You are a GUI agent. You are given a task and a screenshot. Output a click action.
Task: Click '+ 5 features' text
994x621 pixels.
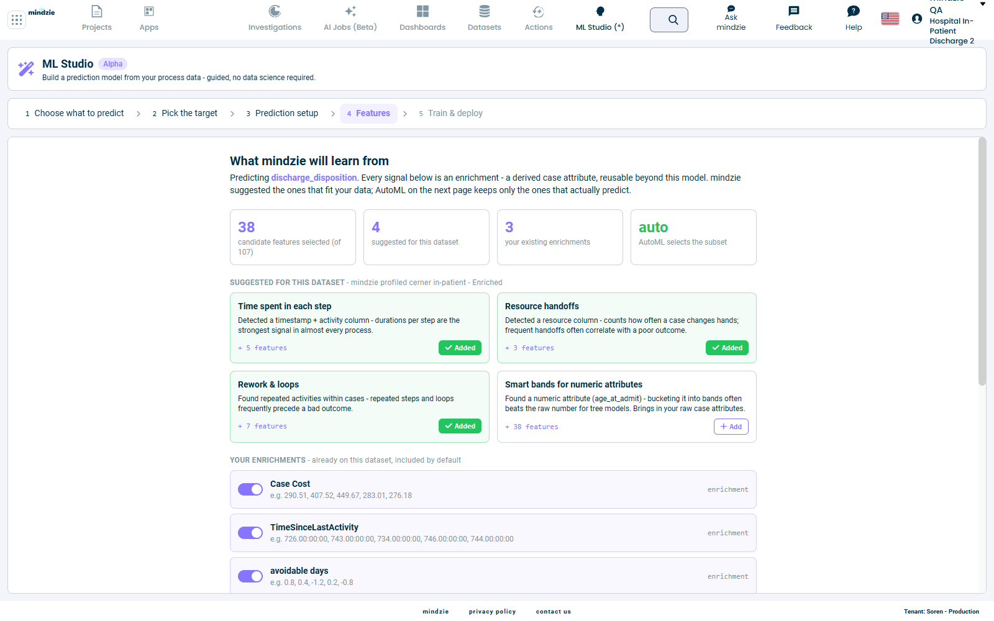tap(263, 348)
